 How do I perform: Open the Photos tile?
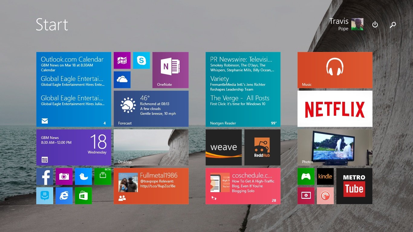(335, 147)
